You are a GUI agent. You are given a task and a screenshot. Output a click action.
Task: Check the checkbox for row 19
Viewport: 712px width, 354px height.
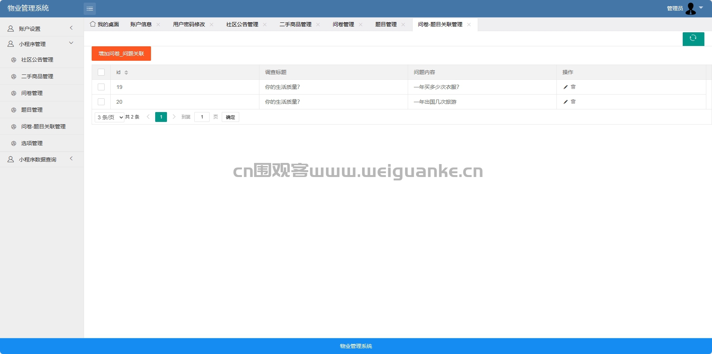pyautogui.click(x=101, y=87)
